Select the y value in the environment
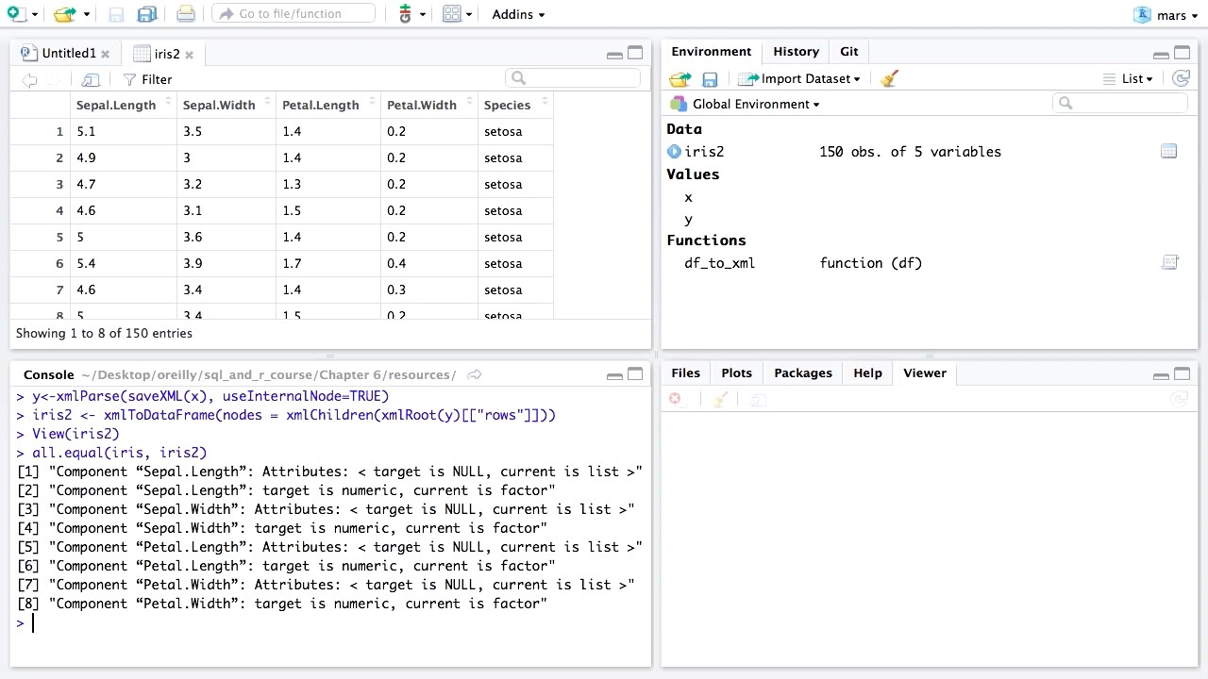Viewport: 1208px width, 679px height. tap(688, 220)
